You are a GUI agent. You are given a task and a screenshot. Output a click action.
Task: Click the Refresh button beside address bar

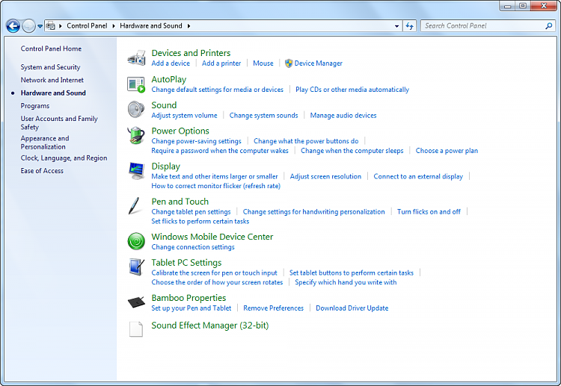410,25
